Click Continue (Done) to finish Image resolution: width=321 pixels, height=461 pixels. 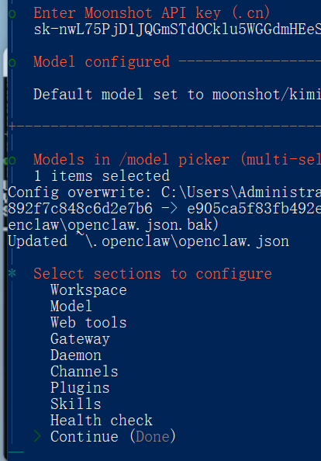pyautogui.click(x=113, y=437)
